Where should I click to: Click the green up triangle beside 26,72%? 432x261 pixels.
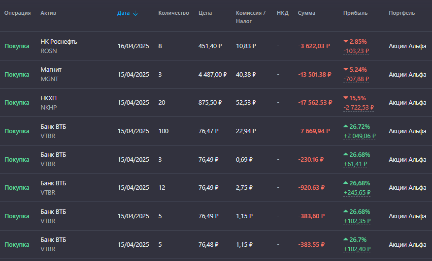pyautogui.click(x=346, y=126)
